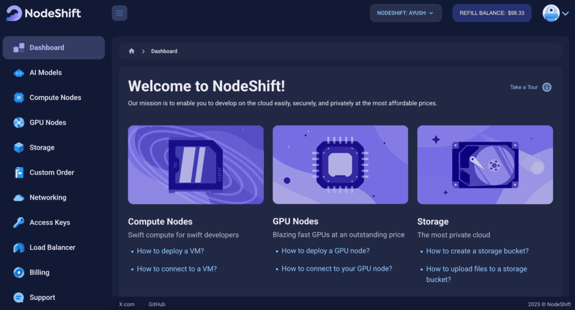Click the Take a Tour info icon
This screenshot has width=575, height=310.
coord(546,87)
